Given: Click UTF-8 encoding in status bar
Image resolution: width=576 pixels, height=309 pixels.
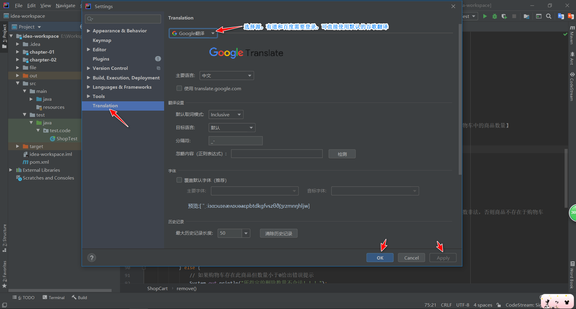Looking at the screenshot, I should [x=463, y=305].
